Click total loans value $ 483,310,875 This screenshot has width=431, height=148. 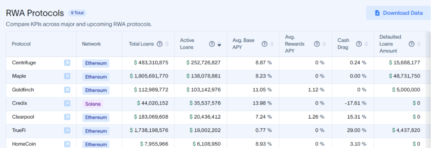coord(151,62)
